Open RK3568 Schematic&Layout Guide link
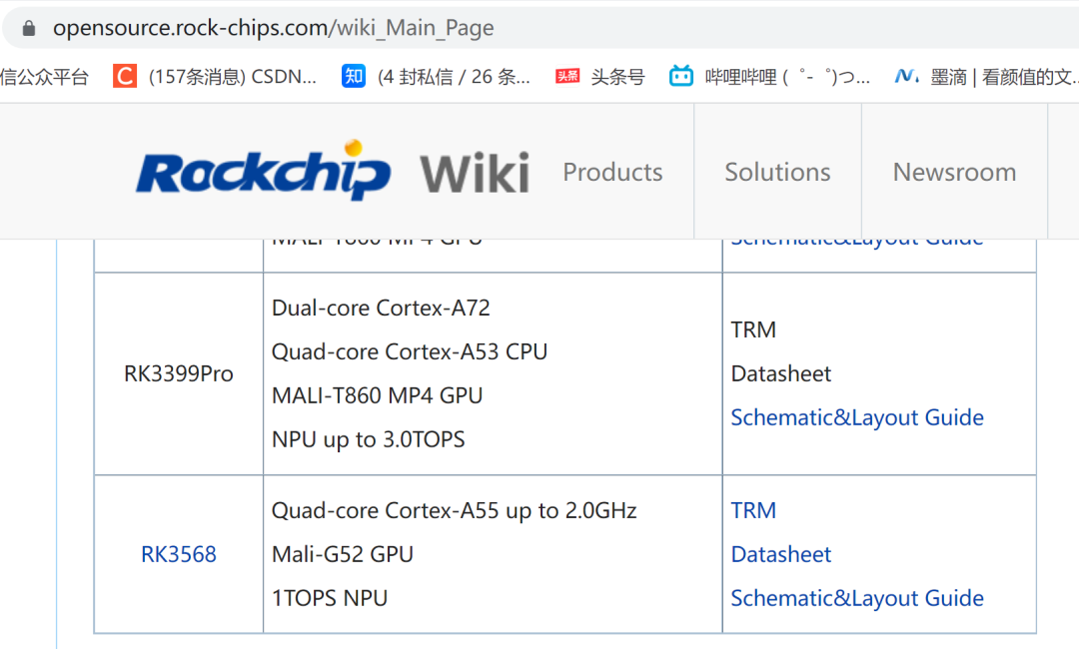1079x649 pixels. [x=857, y=598]
